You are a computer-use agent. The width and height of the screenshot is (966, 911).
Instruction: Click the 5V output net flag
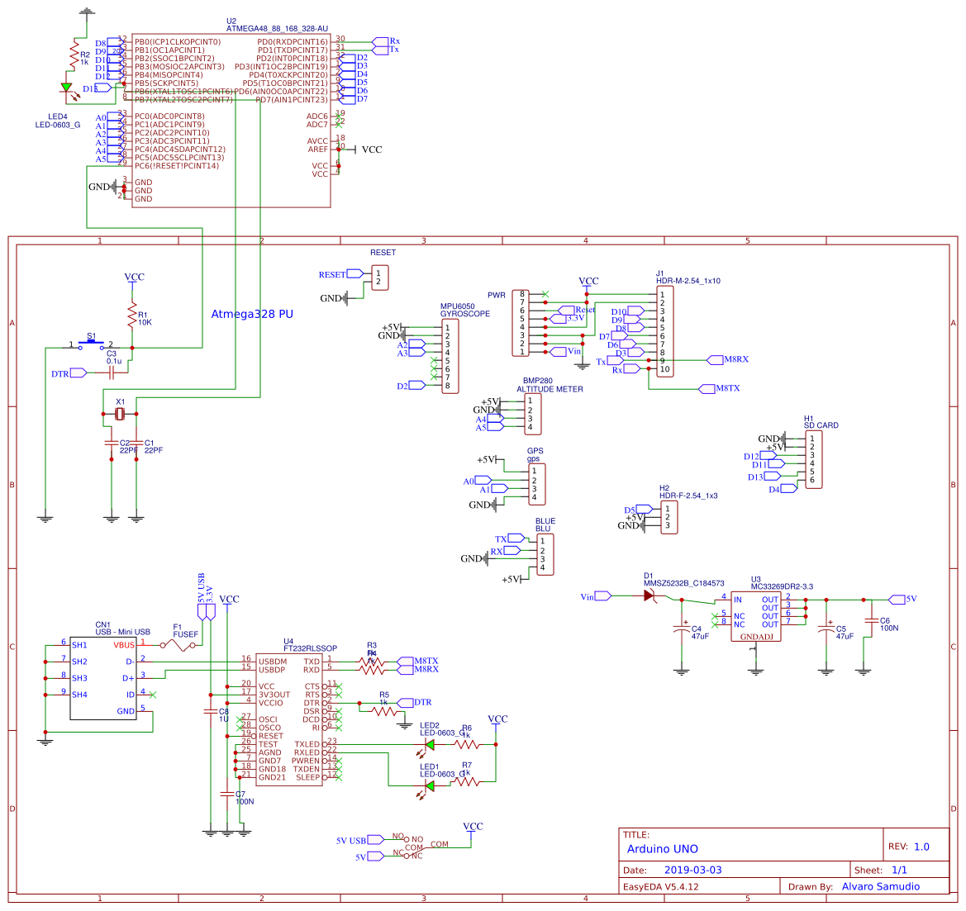[x=897, y=600]
